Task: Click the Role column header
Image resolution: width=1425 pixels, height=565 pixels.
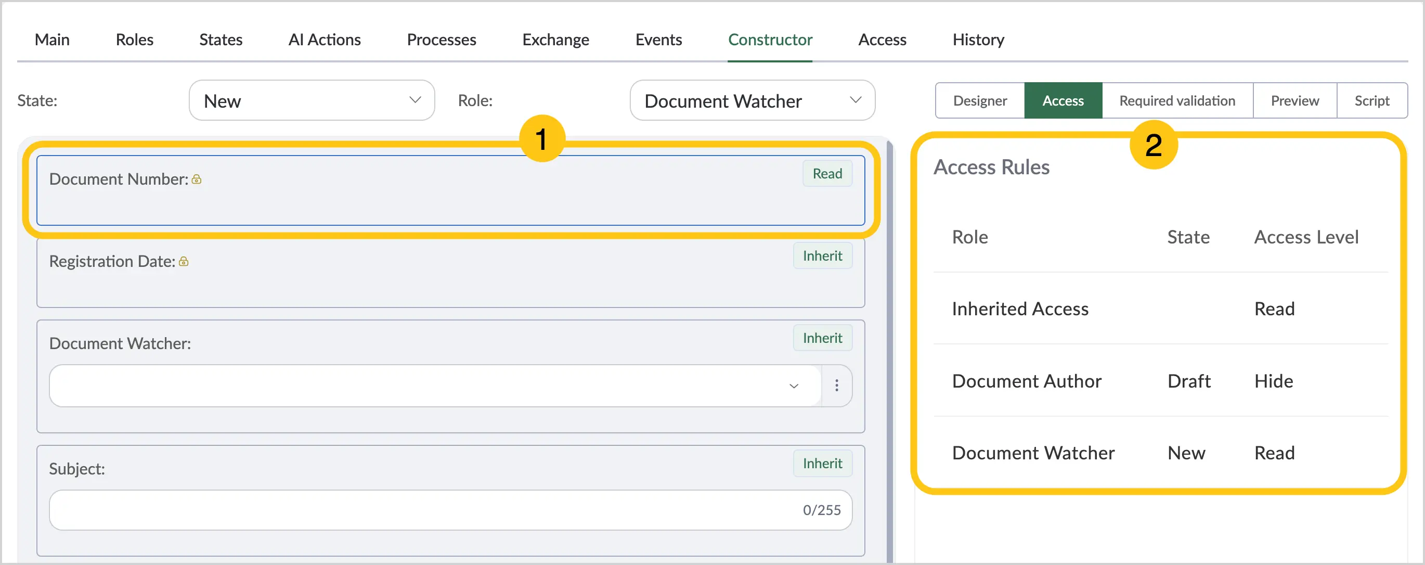Action: tap(970, 237)
